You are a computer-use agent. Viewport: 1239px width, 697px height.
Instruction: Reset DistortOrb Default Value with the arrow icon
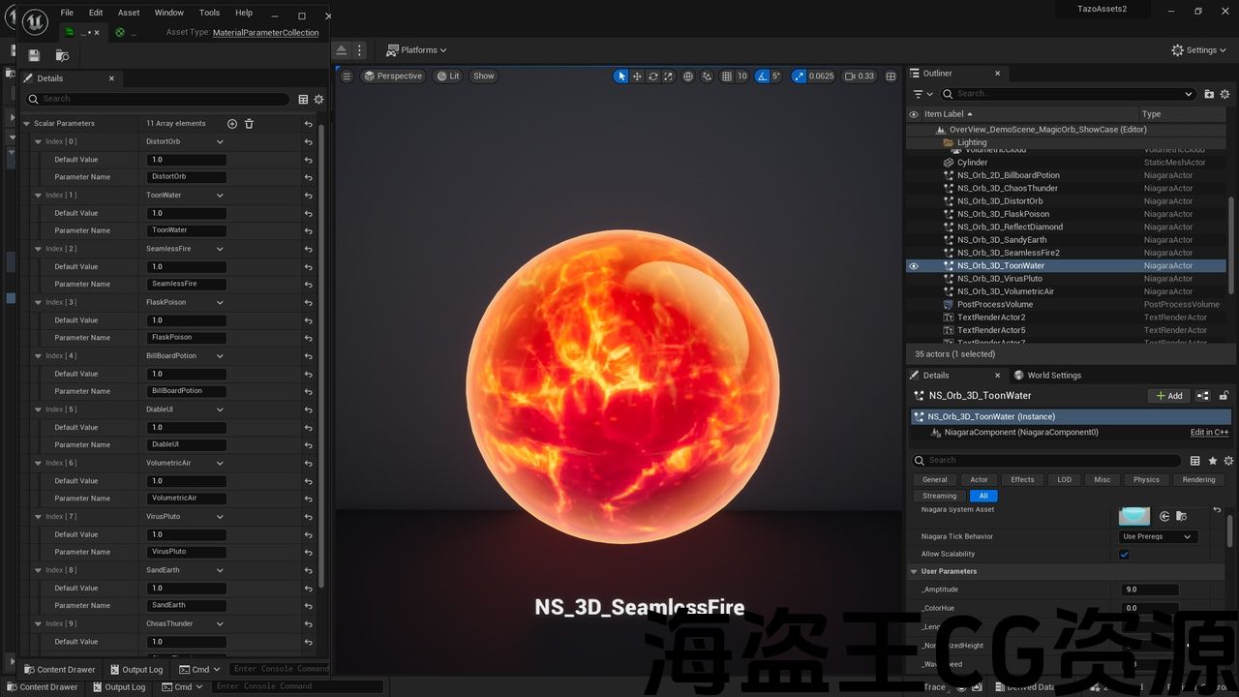coord(308,160)
